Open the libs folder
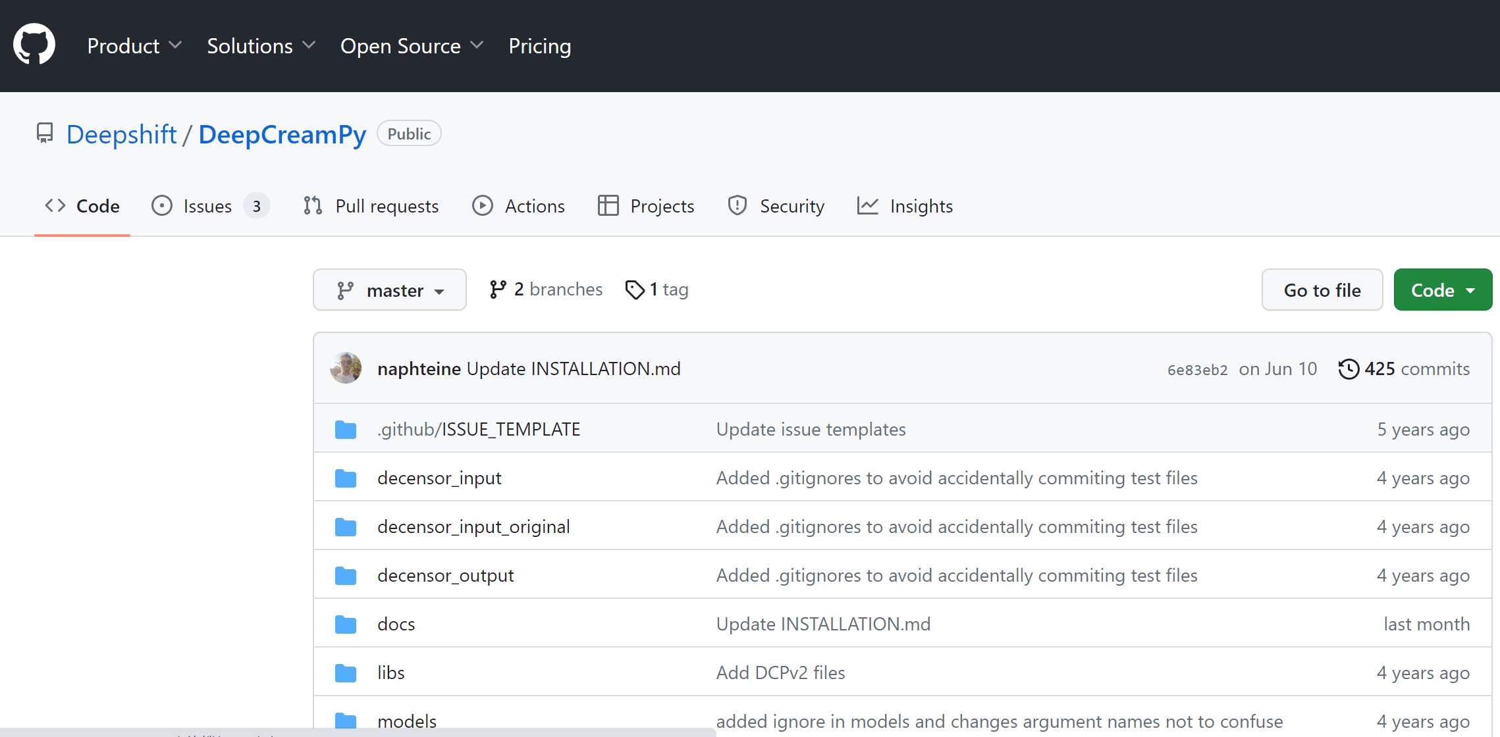1500x737 pixels. (x=391, y=673)
